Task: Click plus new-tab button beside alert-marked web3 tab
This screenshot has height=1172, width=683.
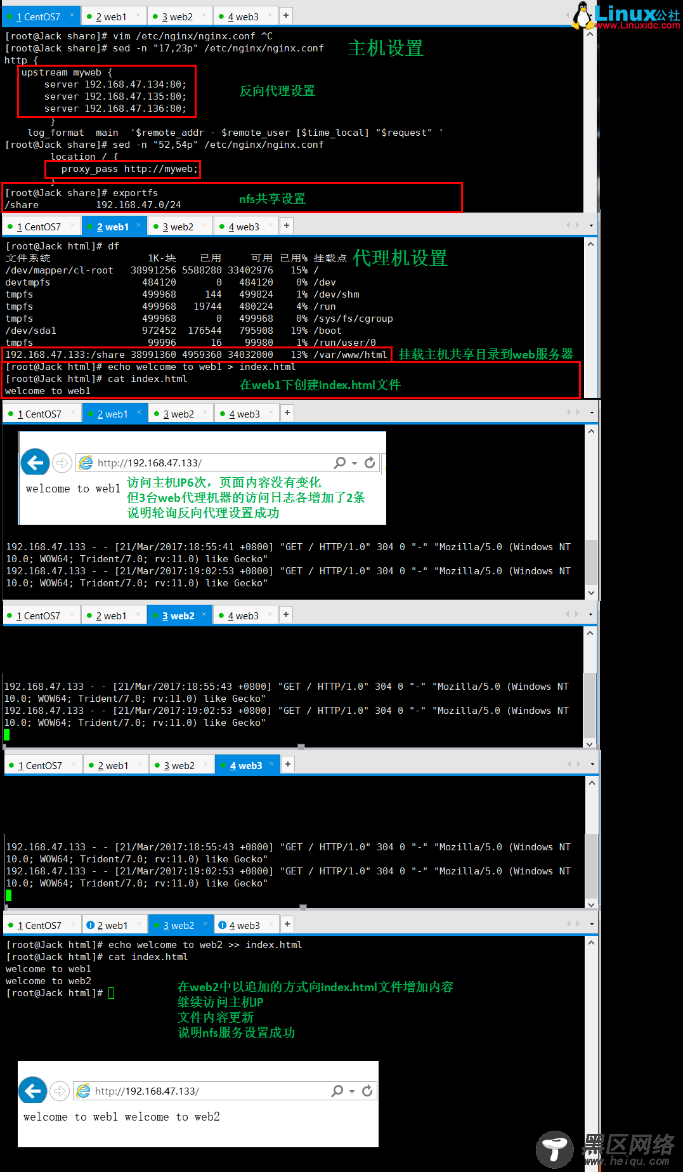Action: point(287,924)
